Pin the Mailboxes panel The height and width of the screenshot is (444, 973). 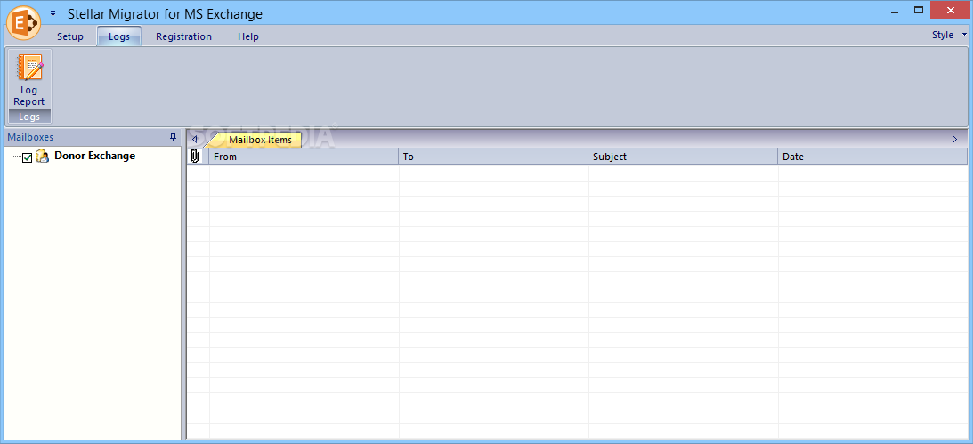(x=173, y=137)
